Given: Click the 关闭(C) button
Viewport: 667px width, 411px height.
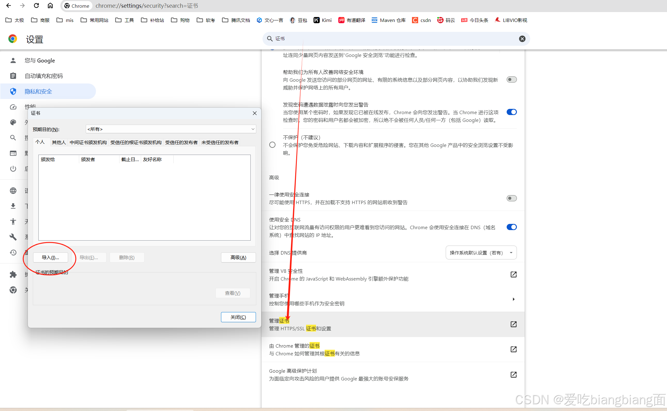Looking at the screenshot, I should pyautogui.click(x=238, y=317).
